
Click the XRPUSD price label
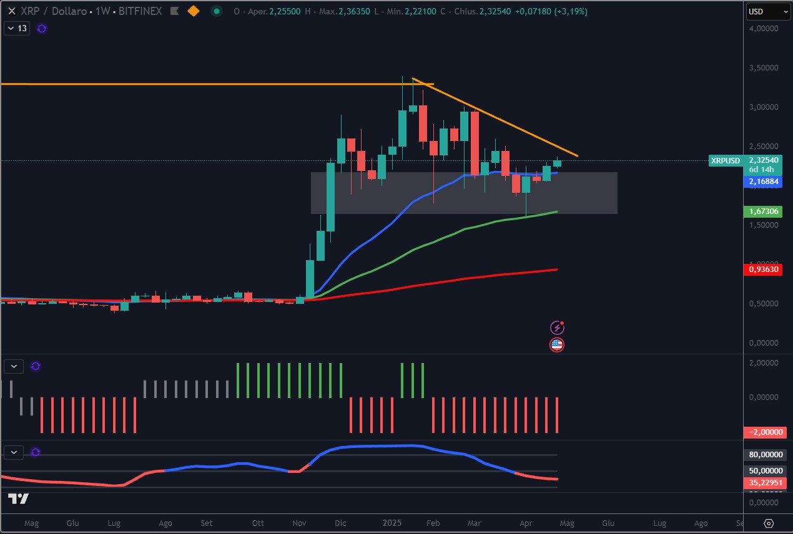tap(725, 161)
